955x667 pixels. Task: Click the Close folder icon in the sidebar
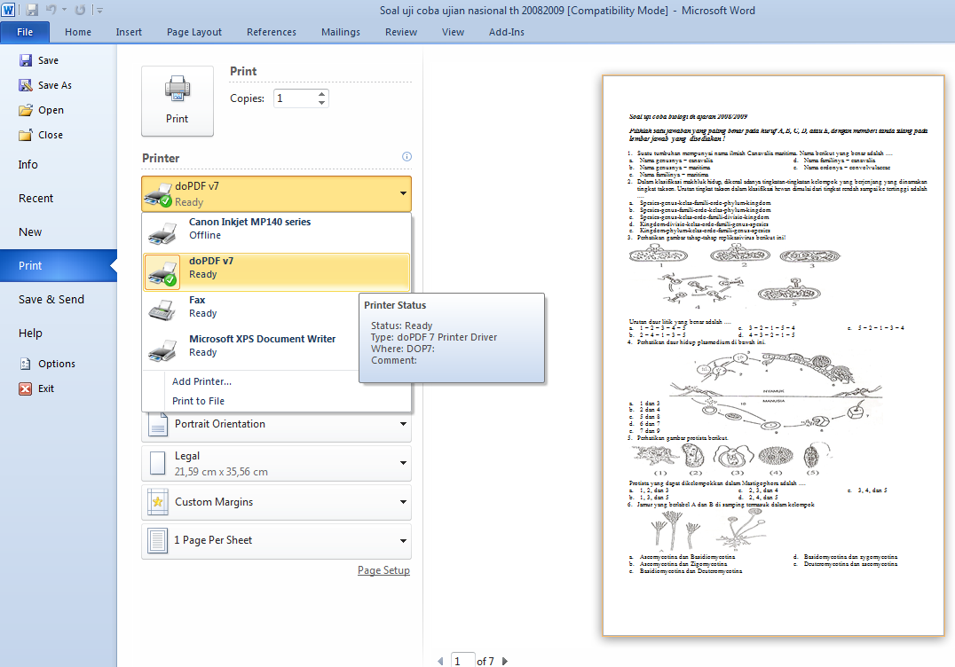pos(26,135)
